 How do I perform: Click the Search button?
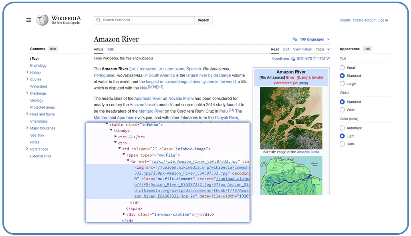203,20
